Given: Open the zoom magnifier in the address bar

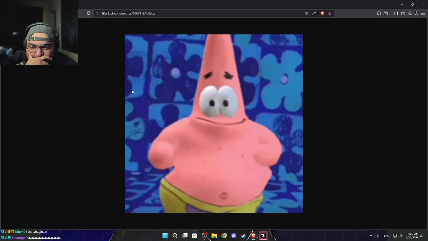Looking at the screenshot, I should pyautogui.click(x=307, y=13).
